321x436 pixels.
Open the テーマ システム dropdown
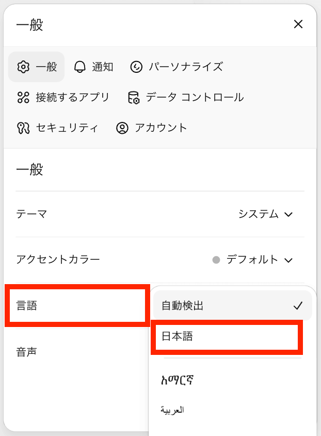pyautogui.click(x=265, y=214)
